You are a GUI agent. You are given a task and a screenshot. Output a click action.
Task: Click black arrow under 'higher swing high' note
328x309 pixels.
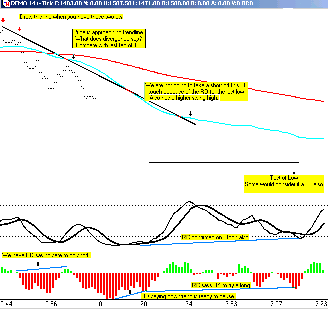(190, 113)
